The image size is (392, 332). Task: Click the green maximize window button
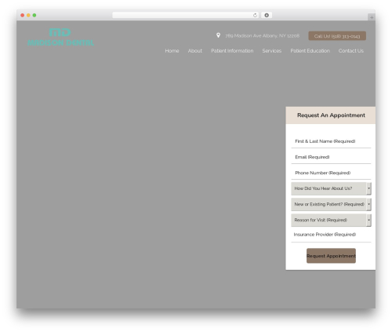pyautogui.click(x=34, y=15)
